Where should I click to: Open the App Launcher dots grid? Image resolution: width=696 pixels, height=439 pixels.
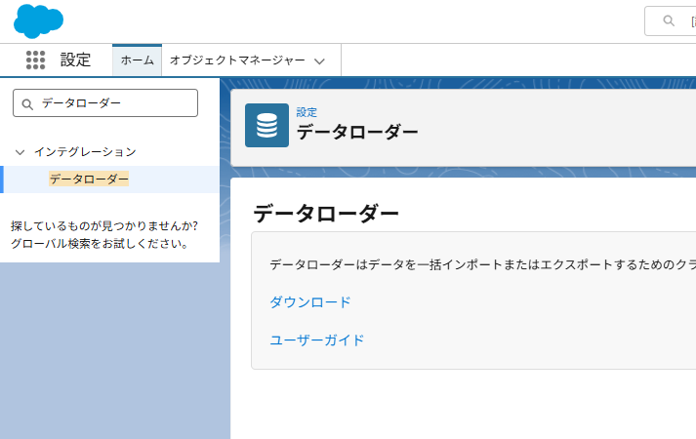click(35, 60)
